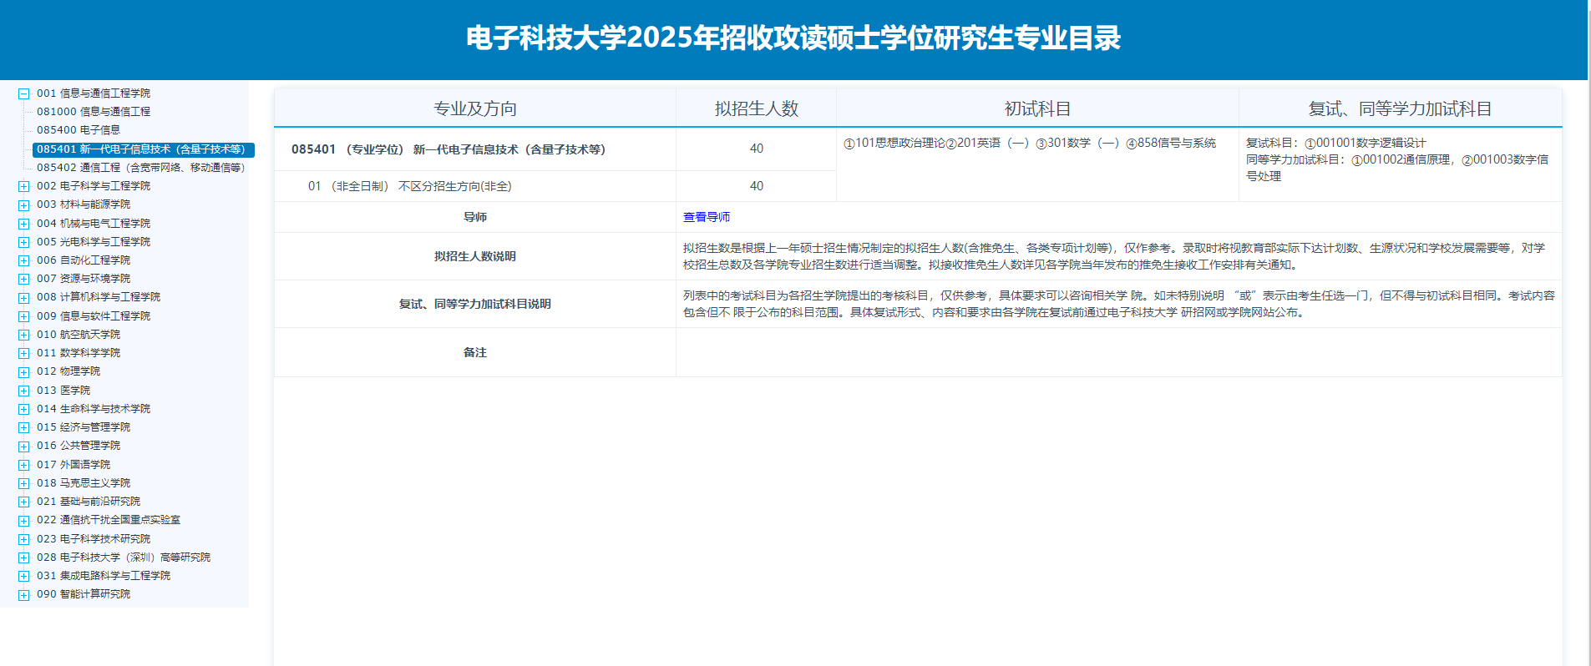Expand the 015 经济与管理学院 node
This screenshot has height=666, width=1591.
pyautogui.click(x=24, y=427)
